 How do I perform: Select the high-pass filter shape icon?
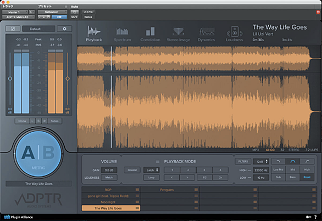[307, 162]
